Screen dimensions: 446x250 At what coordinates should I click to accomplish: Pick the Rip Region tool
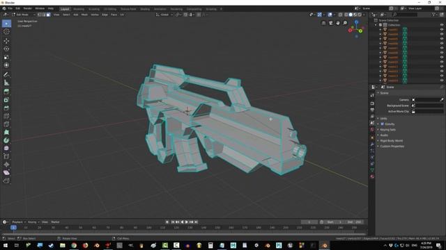[x=6, y=181]
